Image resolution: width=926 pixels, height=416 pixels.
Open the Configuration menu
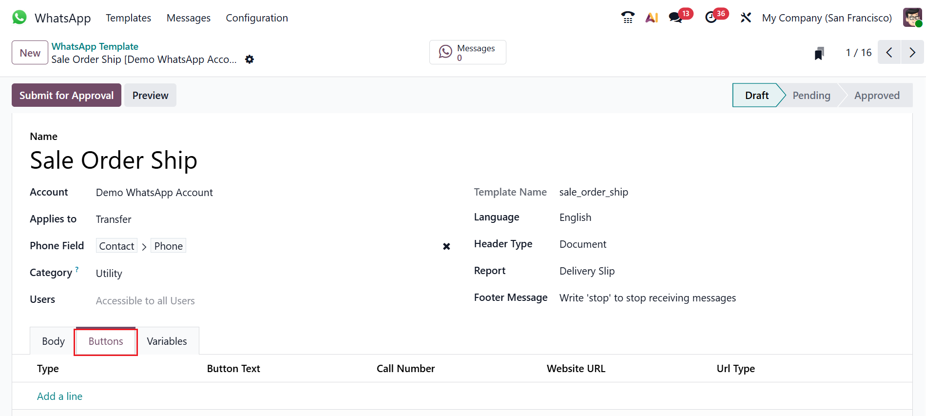click(x=257, y=18)
